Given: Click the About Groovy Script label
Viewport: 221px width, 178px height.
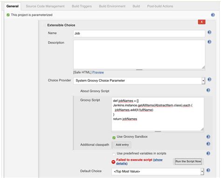Looking at the screenshot, I should [95, 91].
